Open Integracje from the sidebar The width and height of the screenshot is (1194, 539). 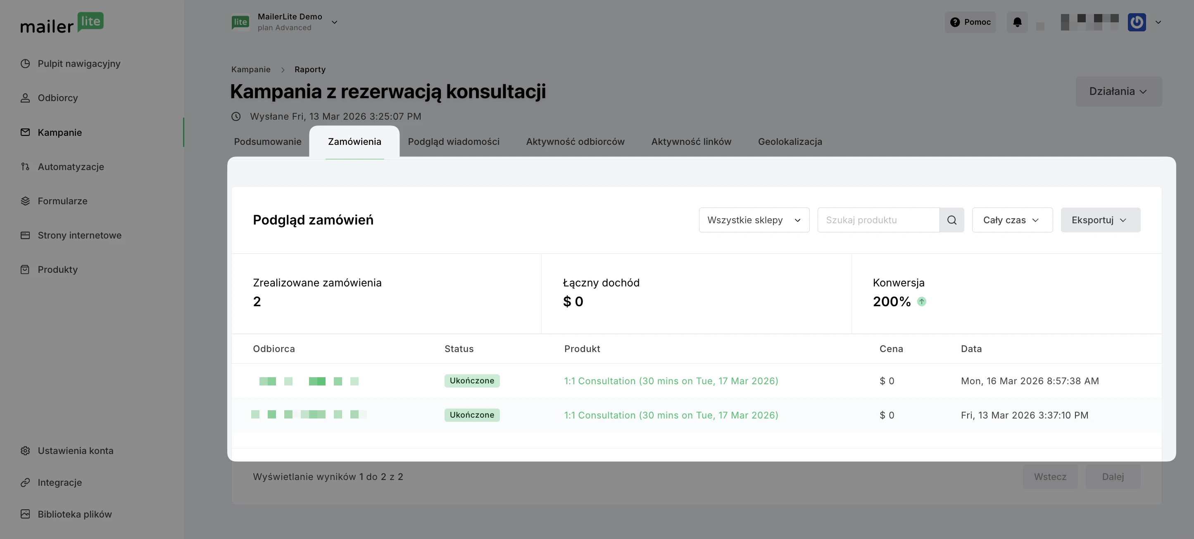pos(59,482)
